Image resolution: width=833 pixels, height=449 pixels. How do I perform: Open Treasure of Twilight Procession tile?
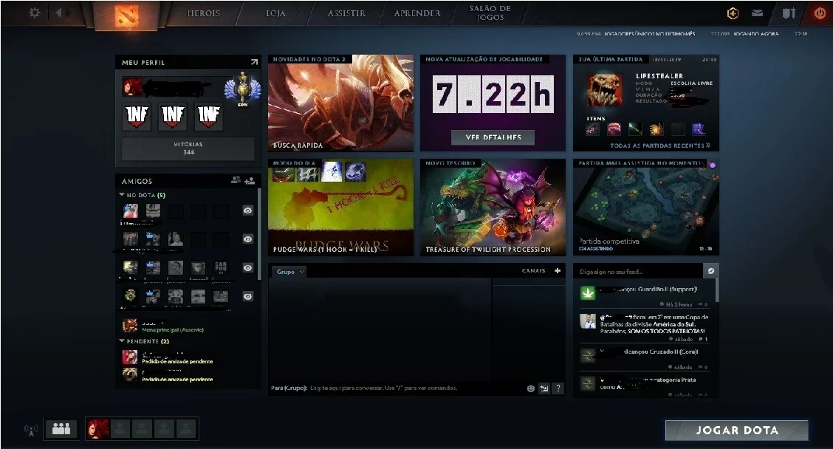tap(493, 208)
